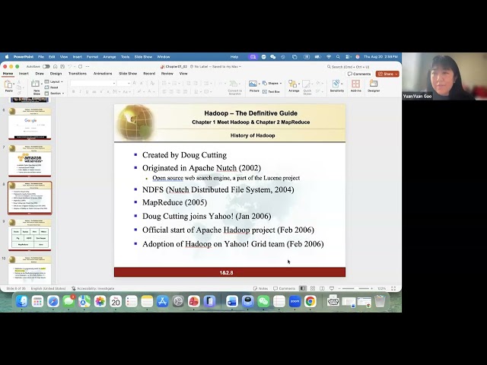Viewport: 487px width, 365px height.
Task: Click the Share button
Action: point(386,74)
